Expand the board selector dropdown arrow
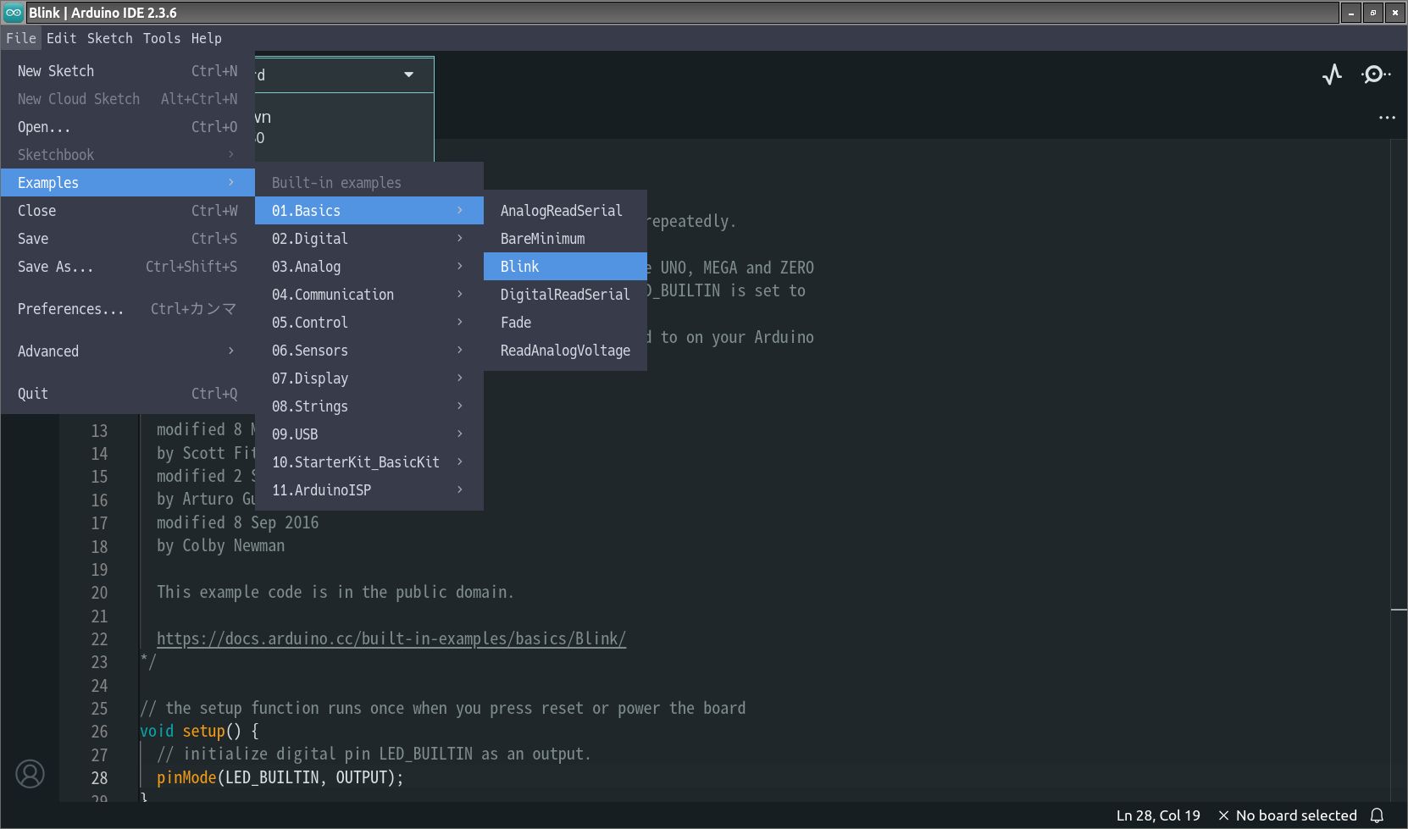1408x829 pixels. click(408, 75)
